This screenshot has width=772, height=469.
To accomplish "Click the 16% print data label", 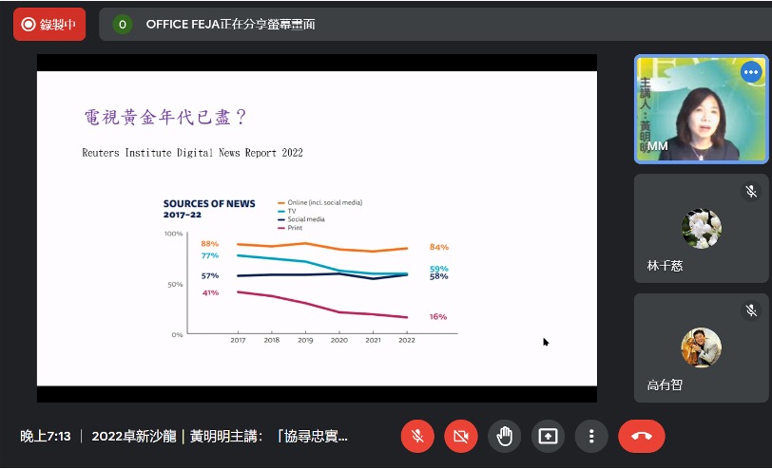I will point(438,317).
